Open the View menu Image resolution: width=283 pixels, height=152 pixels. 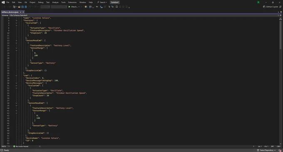(20, 2)
